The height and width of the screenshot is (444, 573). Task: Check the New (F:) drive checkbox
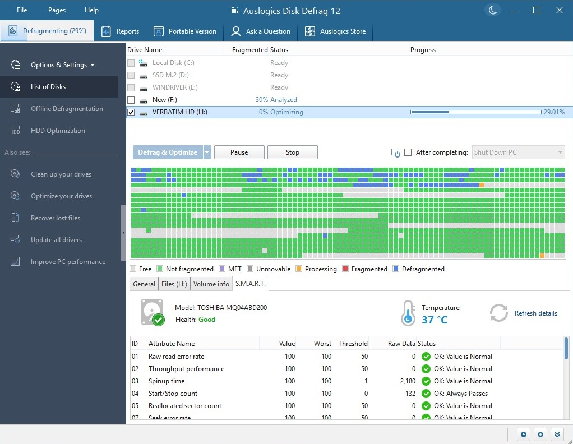(130, 100)
